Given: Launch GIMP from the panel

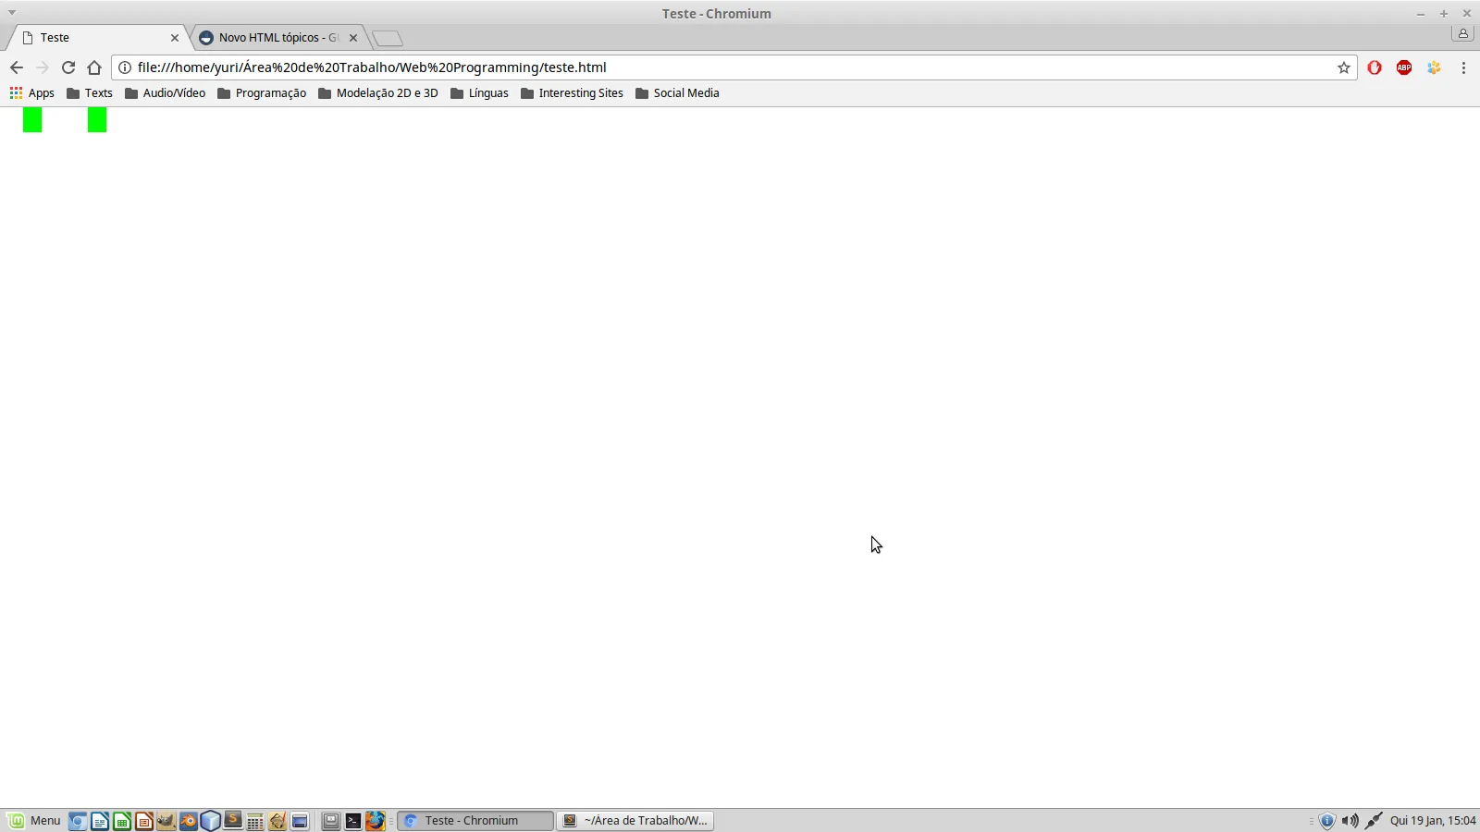Looking at the screenshot, I should point(166,821).
